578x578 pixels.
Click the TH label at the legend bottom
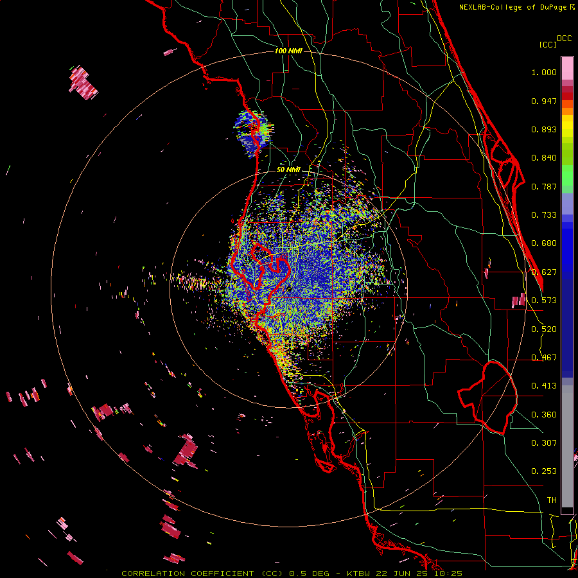552,500
